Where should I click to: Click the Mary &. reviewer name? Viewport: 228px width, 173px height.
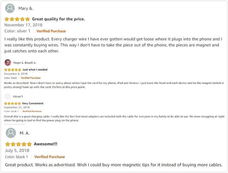[26, 8]
